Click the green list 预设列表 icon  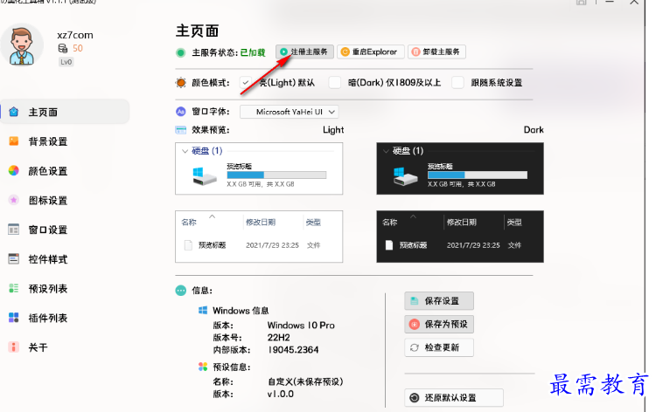(x=14, y=288)
